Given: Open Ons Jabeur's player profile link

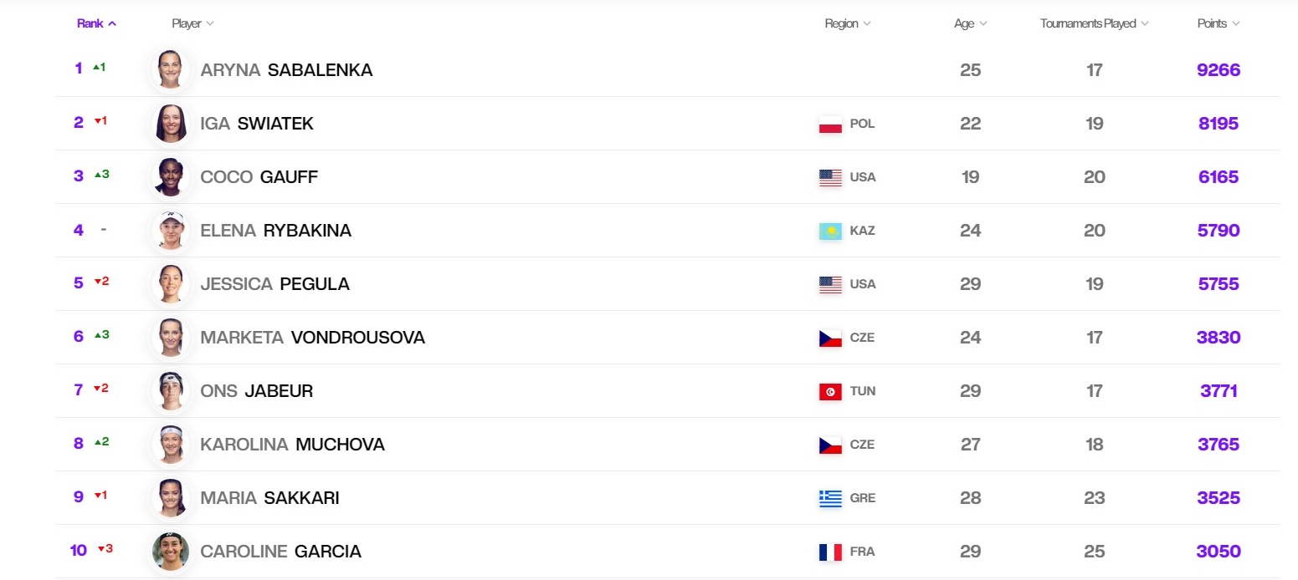Looking at the screenshot, I should pos(256,391).
